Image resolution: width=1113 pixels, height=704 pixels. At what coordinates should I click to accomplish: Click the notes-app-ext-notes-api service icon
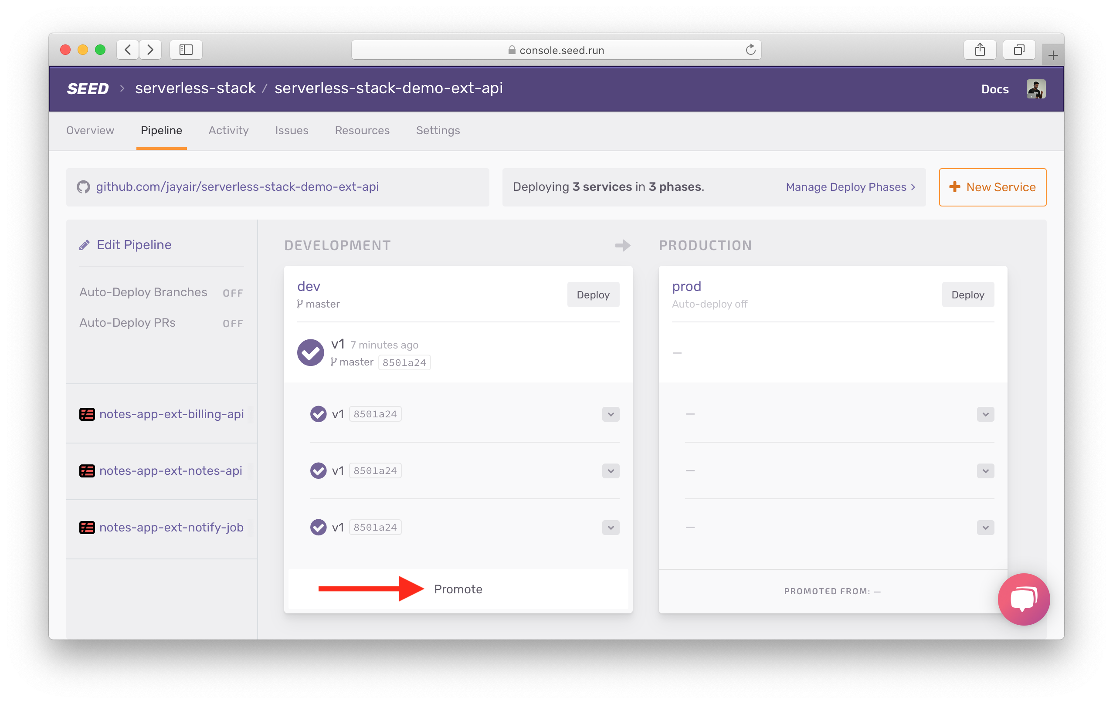point(87,470)
